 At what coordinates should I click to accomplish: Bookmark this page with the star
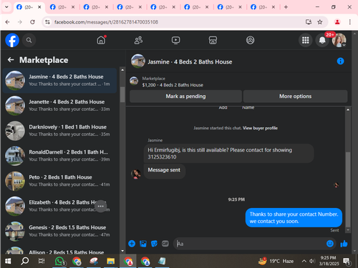pyautogui.click(x=320, y=22)
